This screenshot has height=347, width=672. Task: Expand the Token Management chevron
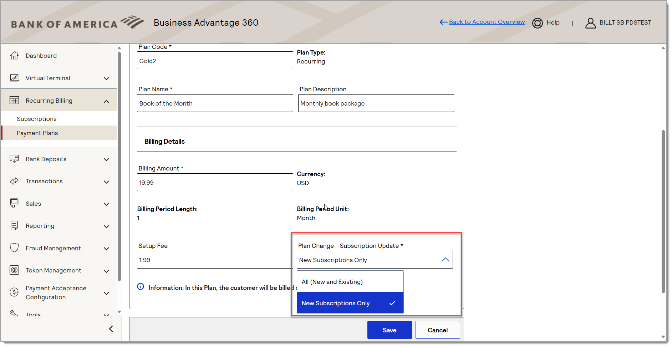(106, 271)
